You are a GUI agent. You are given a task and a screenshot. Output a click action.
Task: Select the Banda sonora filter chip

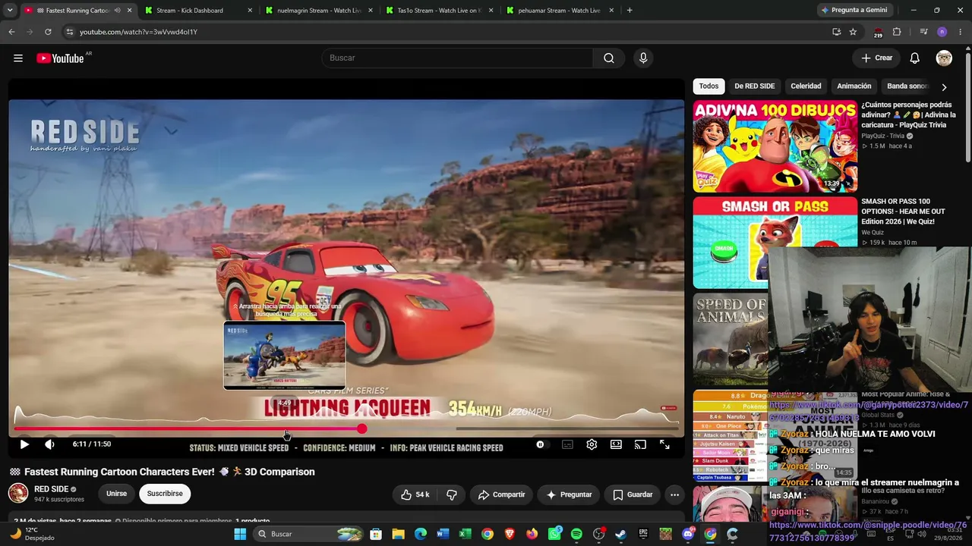[907, 86]
